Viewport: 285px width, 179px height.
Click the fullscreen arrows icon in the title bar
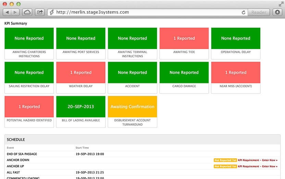(x=281, y=4)
